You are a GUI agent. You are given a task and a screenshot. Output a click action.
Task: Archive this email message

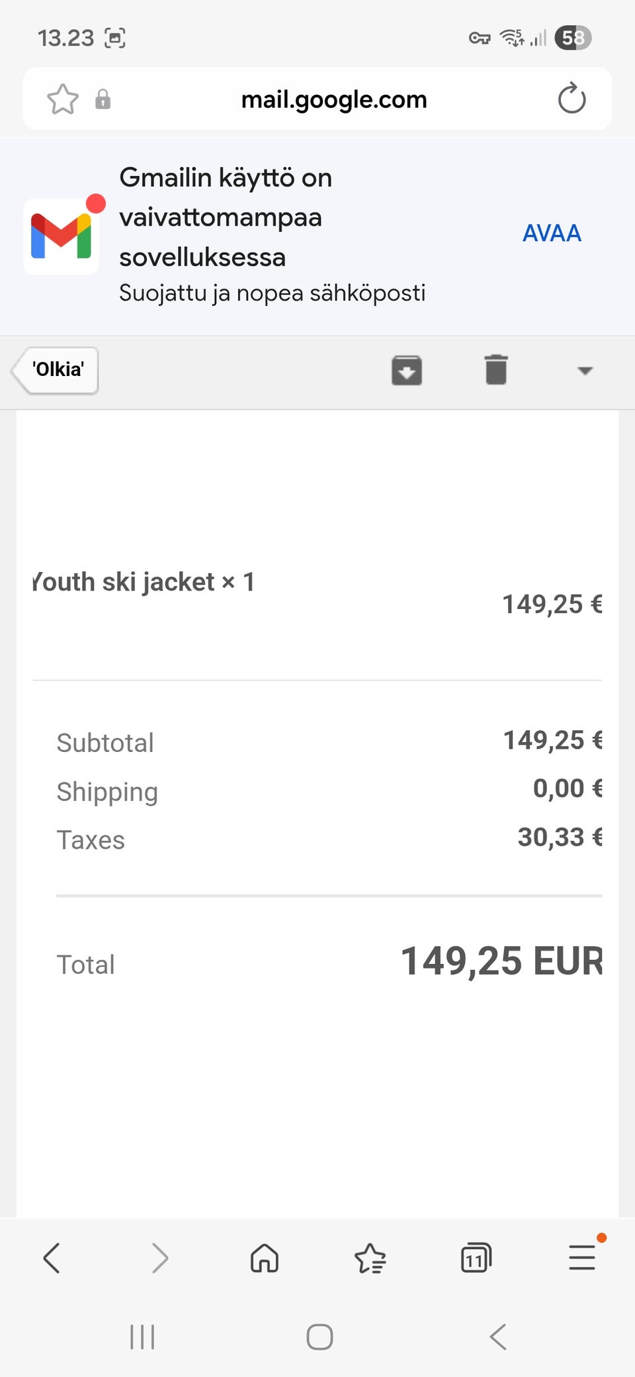tap(407, 369)
